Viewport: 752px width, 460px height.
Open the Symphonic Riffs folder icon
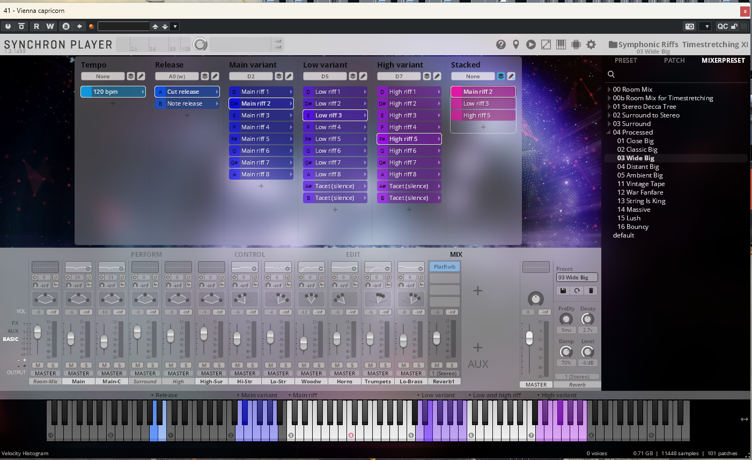point(613,44)
